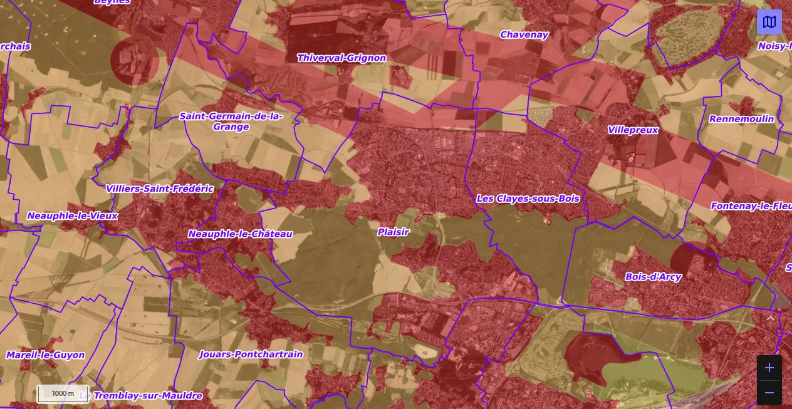Viewport: 792px width, 409px height.
Task: Click the zoom out minus icon
Action: pos(769,392)
